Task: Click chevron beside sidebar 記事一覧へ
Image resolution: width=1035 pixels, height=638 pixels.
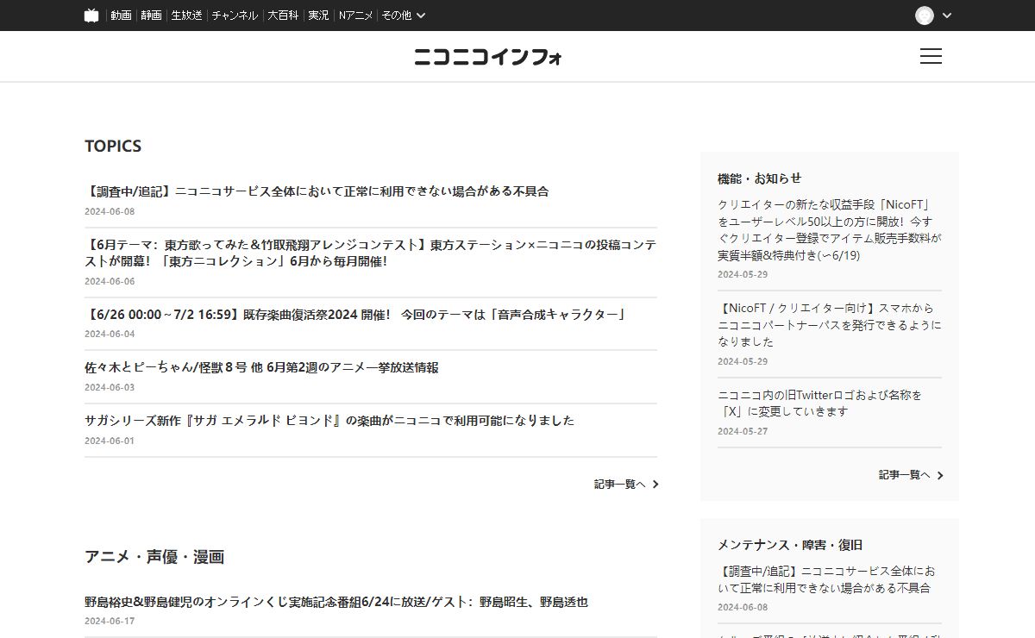Action: [x=940, y=475]
